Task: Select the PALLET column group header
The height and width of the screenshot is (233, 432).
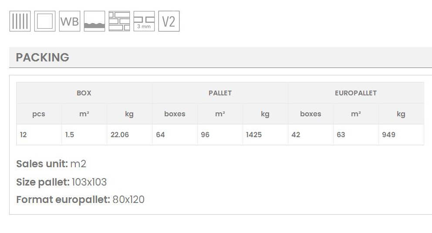Action: pyautogui.click(x=220, y=93)
